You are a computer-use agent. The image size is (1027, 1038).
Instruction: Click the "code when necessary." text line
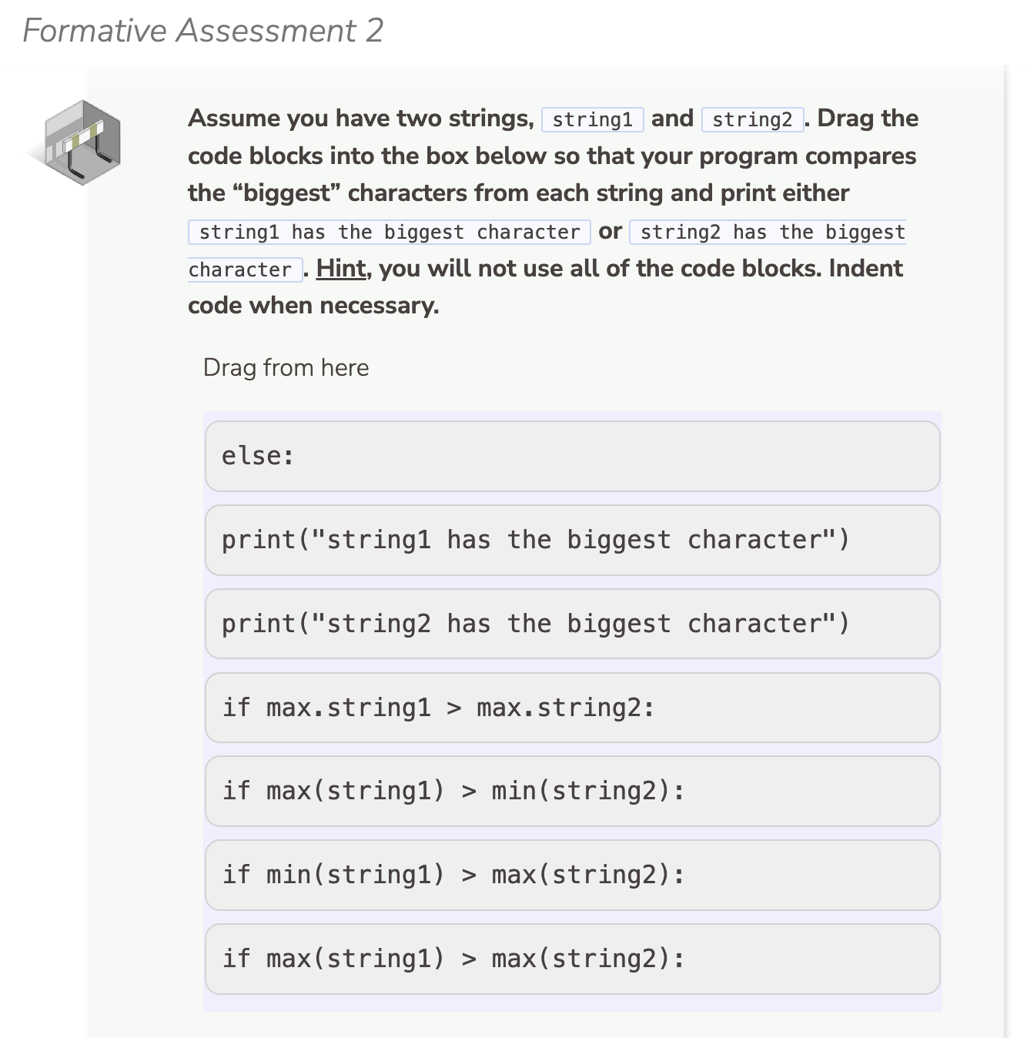[313, 306]
